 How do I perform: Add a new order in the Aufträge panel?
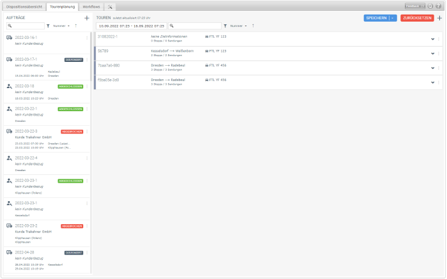click(x=86, y=18)
